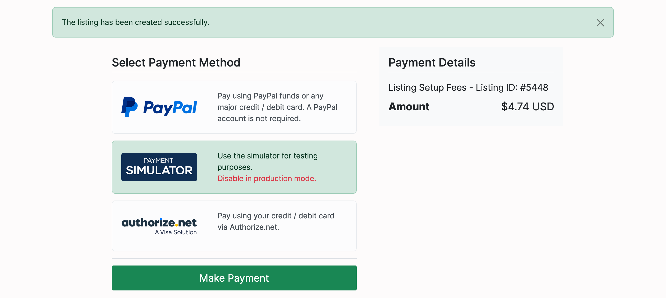This screenshot has height=298, width=666.
Task: Click the "Payment Details" heading
Action: click(432, 62)
